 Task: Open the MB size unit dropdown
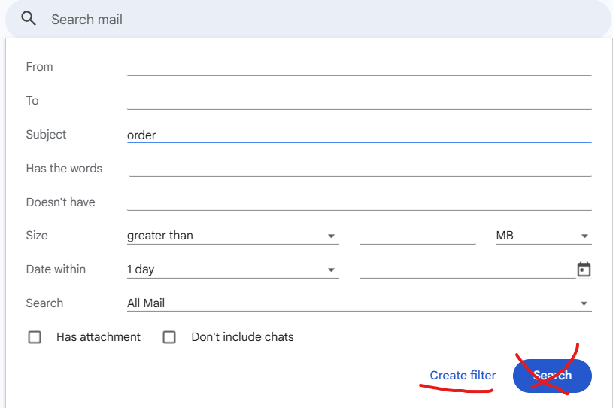pyautogui.click(x=543, y=236)
